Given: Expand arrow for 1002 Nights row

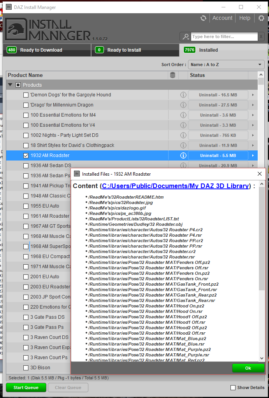Looking at the screenshot, I should pyautogui.click(x=253, y=135).
